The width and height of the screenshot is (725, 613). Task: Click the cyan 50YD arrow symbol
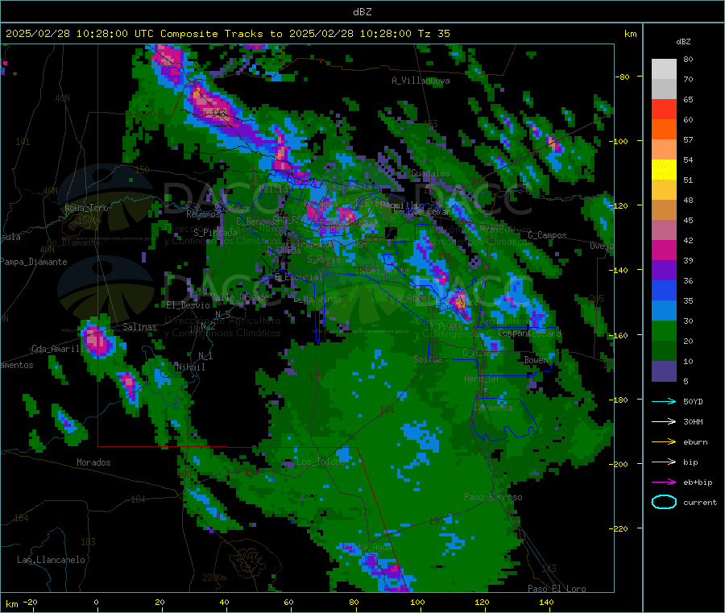[664, 401]
